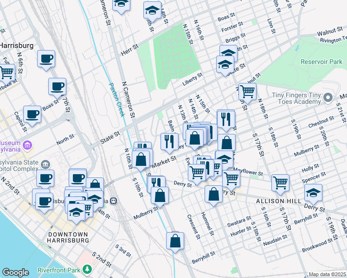Open the restaurant marker near Balm St

pos(169,142)
